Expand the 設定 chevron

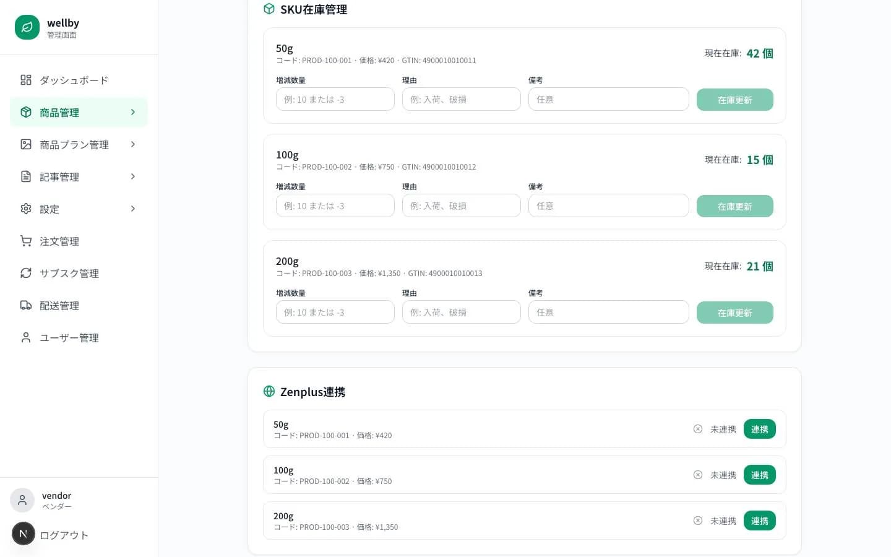(133, 209)
